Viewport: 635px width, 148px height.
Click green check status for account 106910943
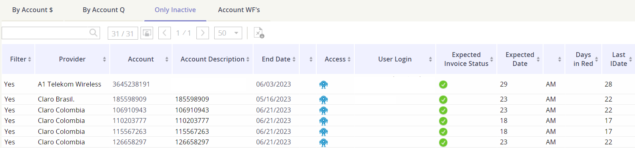443,110
